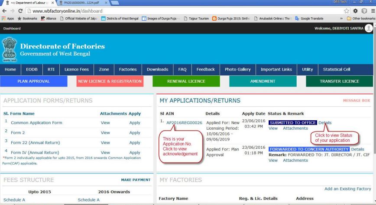This screenshot has width=376, height=205.
Task: Open Attachments for Plan Approval application
Action: (x=295, y=160)
